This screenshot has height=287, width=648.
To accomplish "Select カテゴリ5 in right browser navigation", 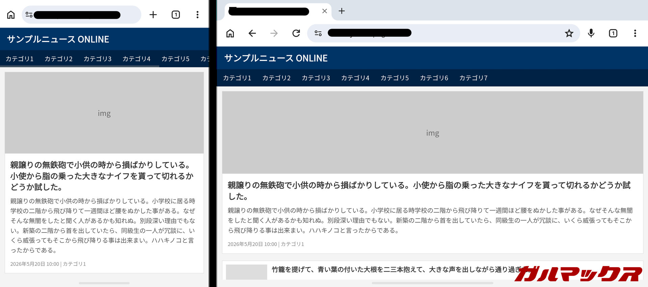I will (x=395, y=78).
